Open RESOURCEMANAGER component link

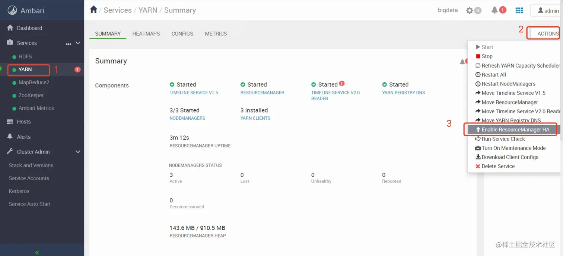263,93
